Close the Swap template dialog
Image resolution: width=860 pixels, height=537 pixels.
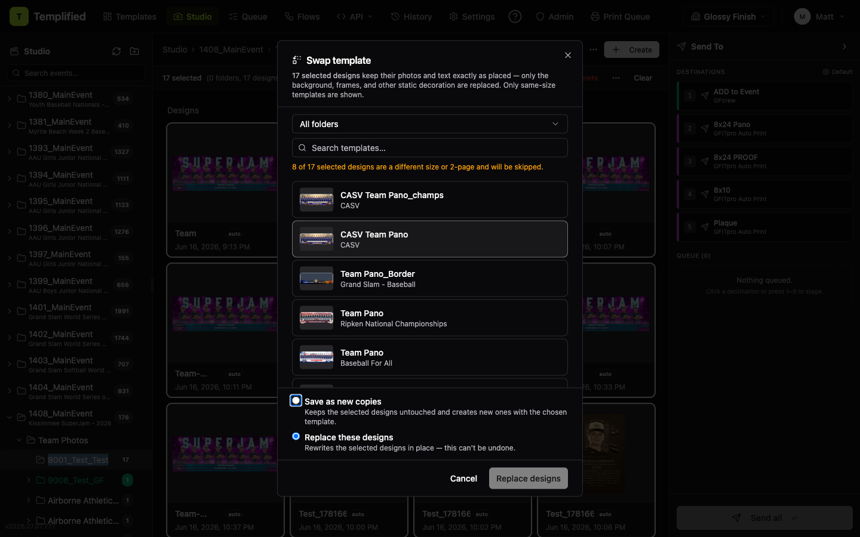568,55
